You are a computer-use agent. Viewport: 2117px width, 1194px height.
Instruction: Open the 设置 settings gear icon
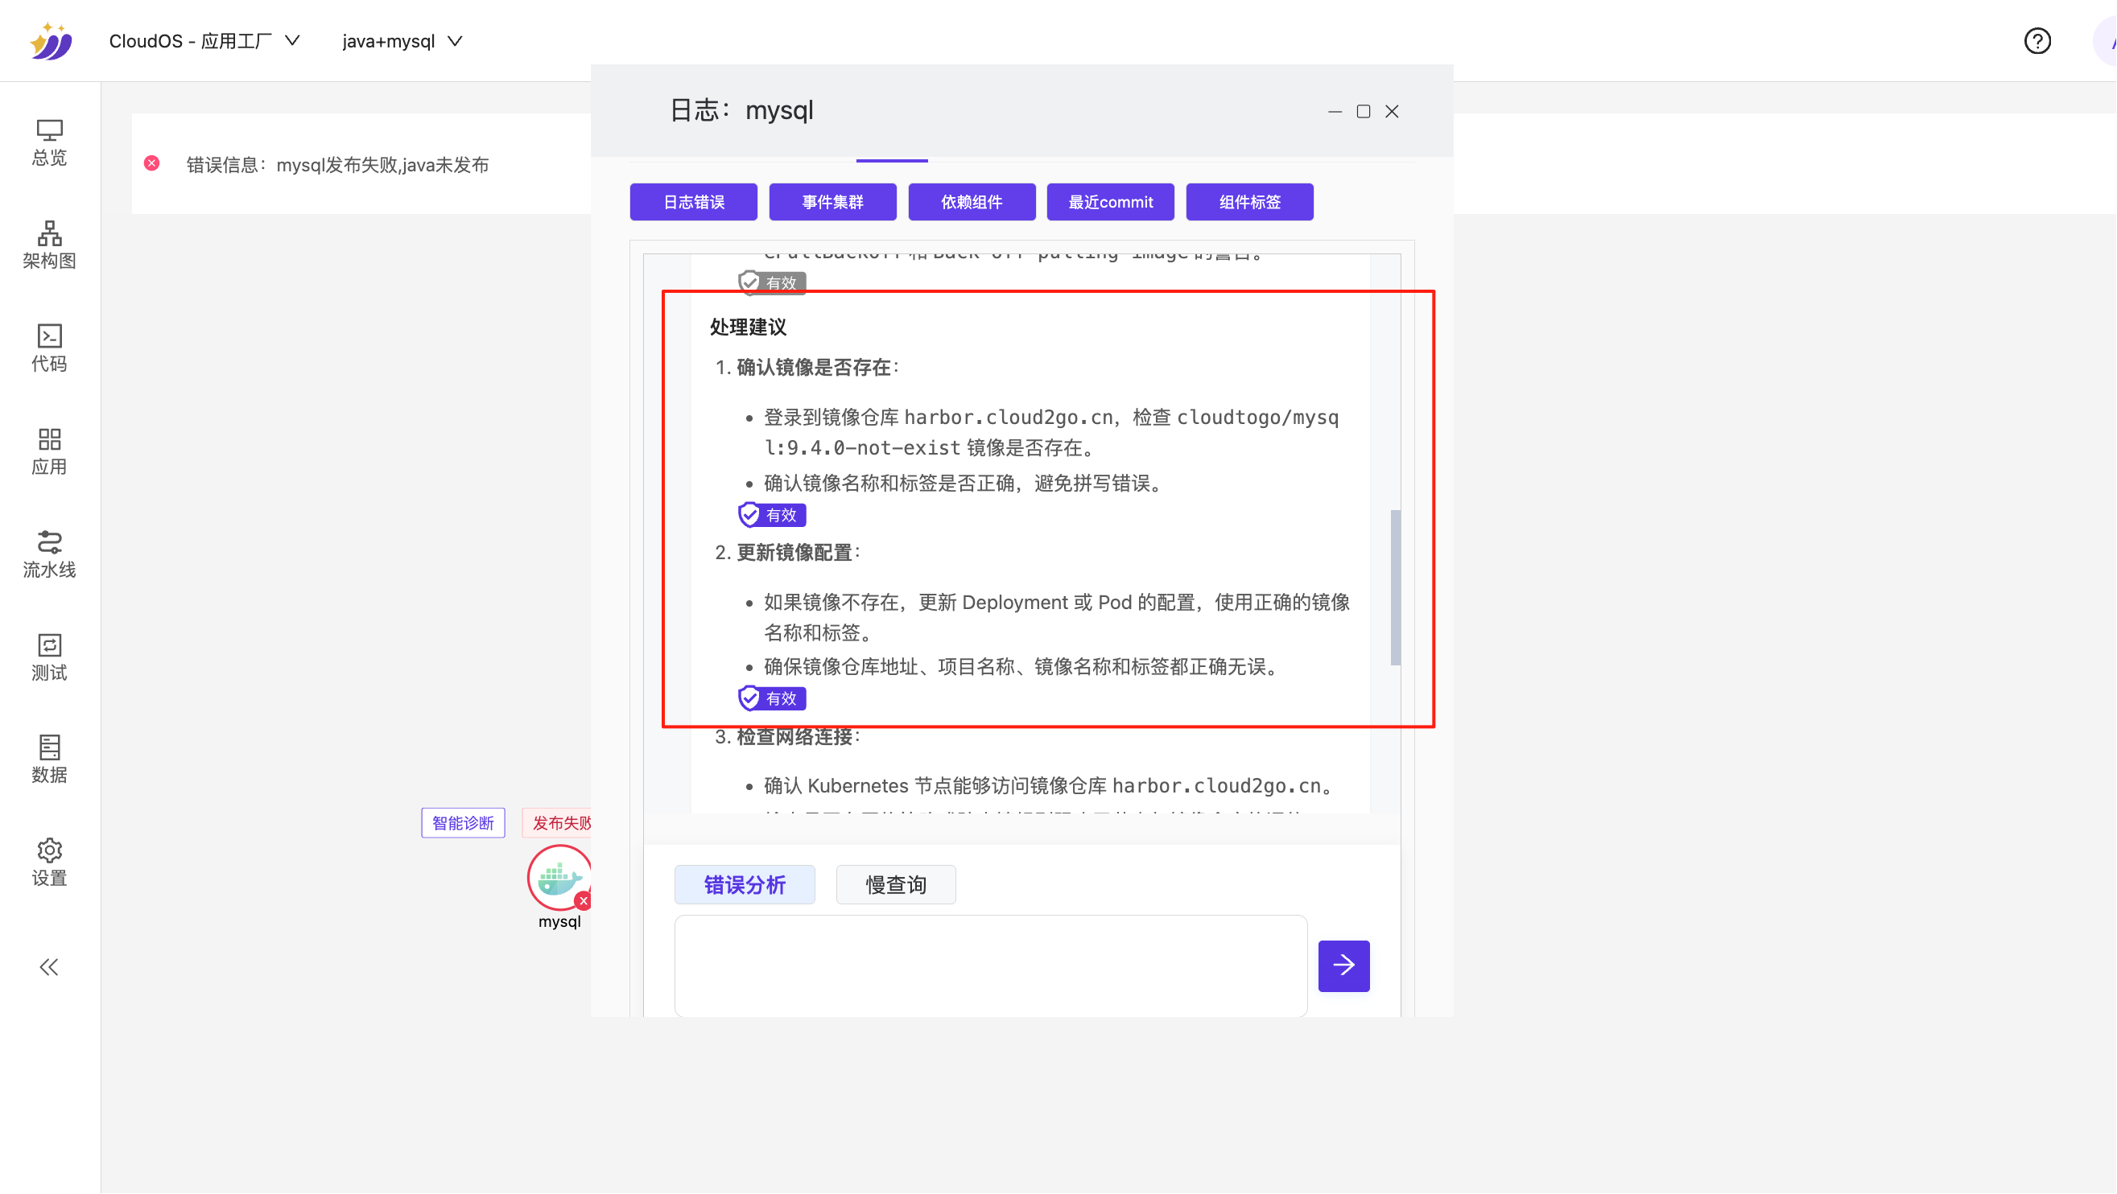pyautogui.click(x=49, y=863)
